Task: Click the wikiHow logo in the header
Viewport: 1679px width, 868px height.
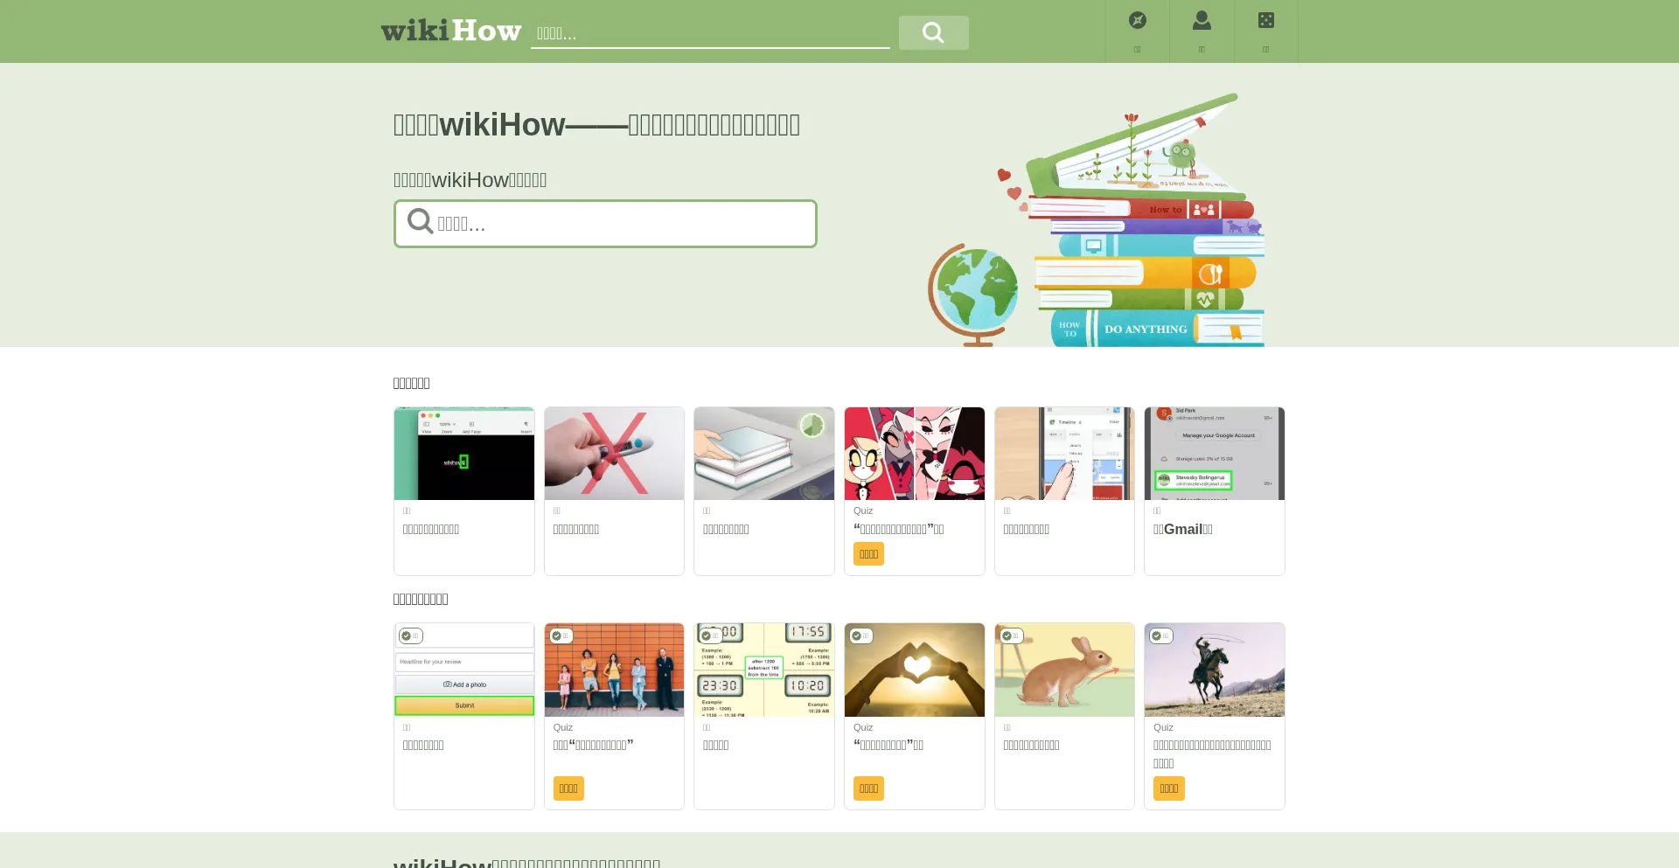Action: point(451,31)
